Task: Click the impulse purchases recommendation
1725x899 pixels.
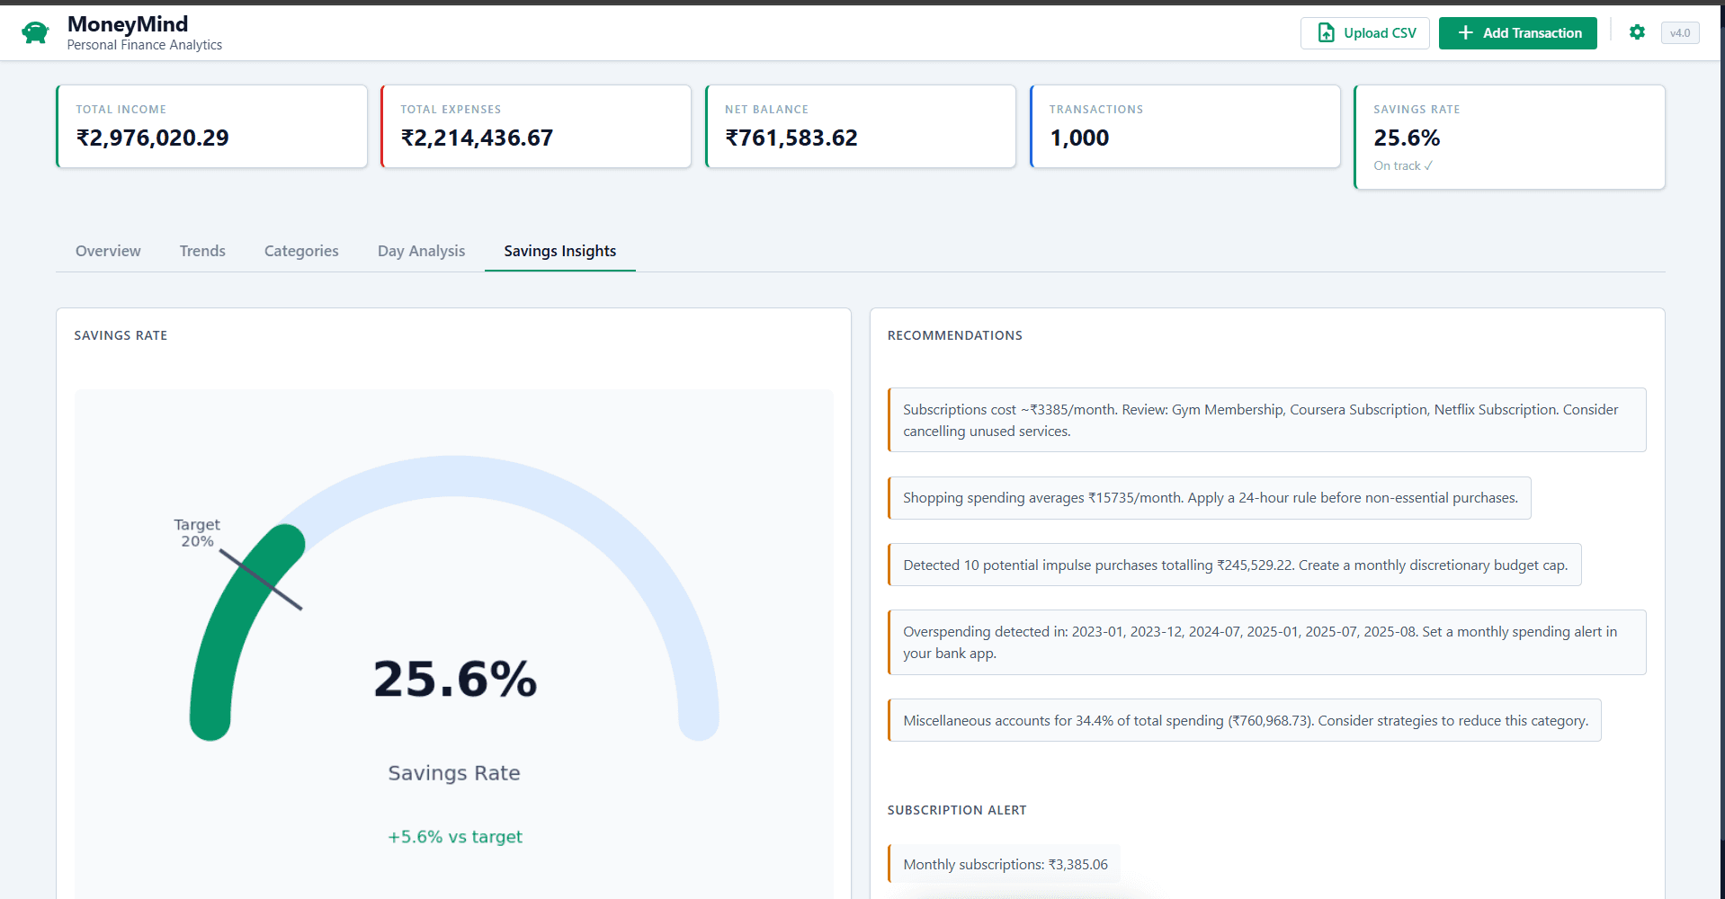Action: coord(1234,565)
